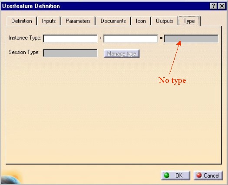Switch to the Definition tab
Screen dimensions: 228x185
(22, 21)
